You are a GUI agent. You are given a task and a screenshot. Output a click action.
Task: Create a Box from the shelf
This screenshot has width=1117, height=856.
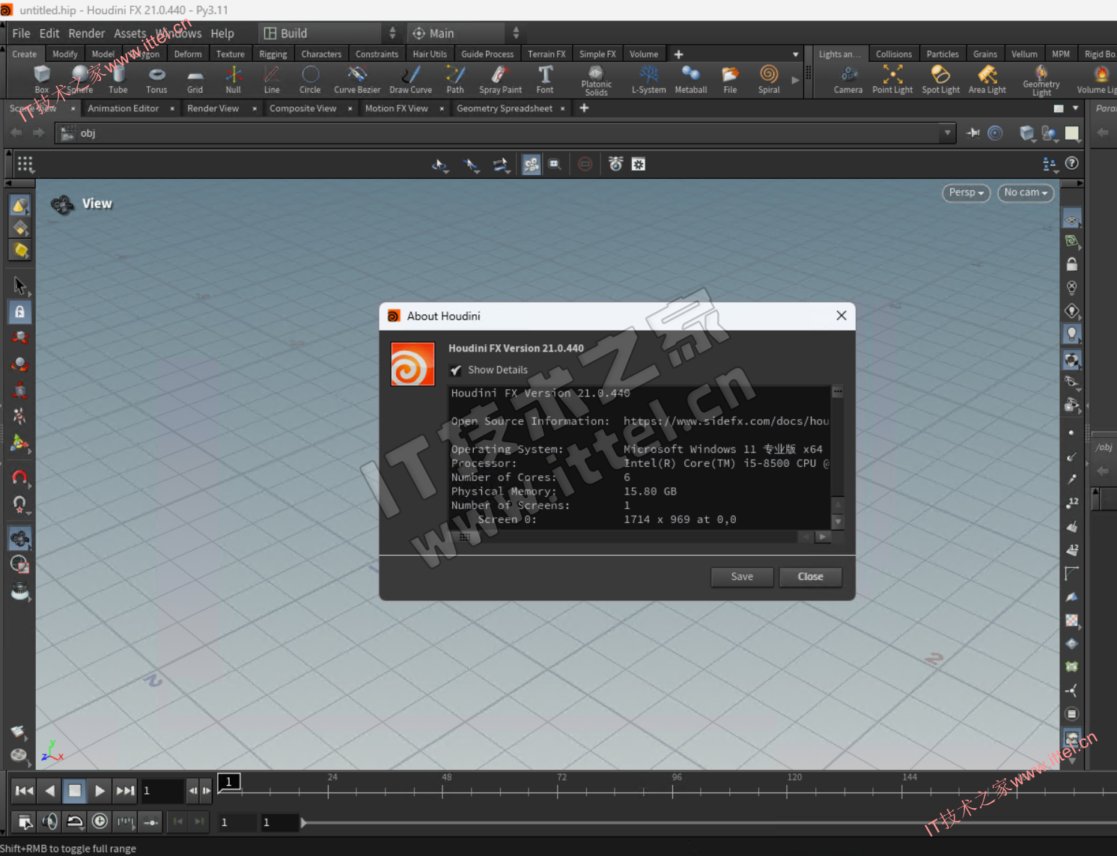[x=42, y=79]
